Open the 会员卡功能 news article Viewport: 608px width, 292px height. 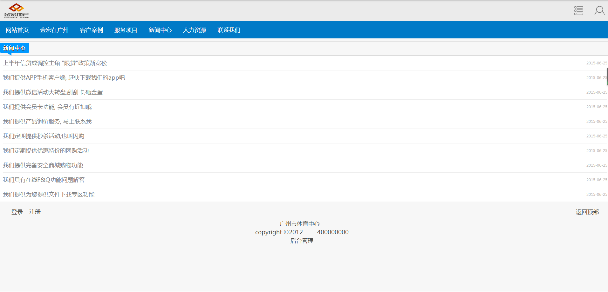point(47,107)
